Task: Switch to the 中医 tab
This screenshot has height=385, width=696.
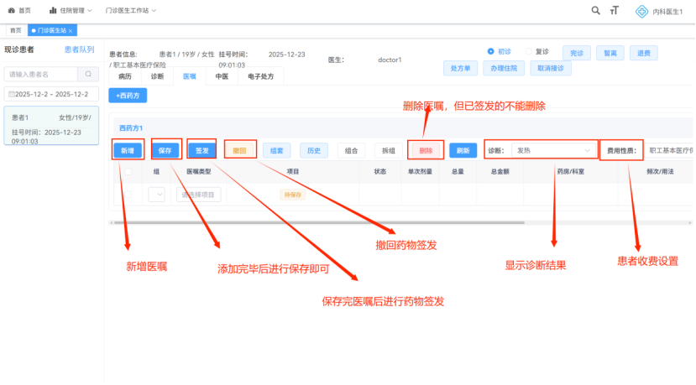Action: [222, 76]
